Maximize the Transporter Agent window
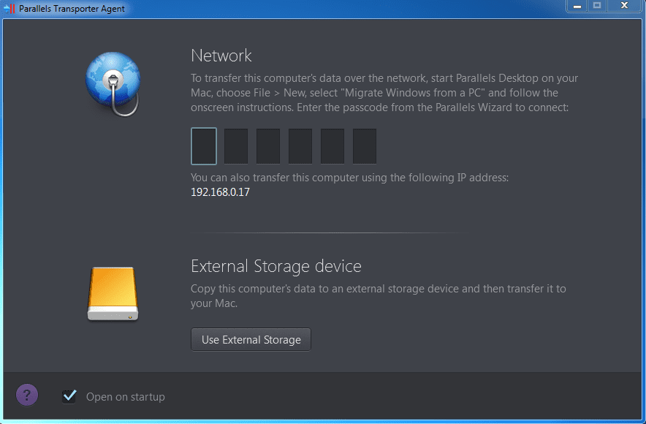The height and width of the screenshot is (424, 646). click(597, 6)
